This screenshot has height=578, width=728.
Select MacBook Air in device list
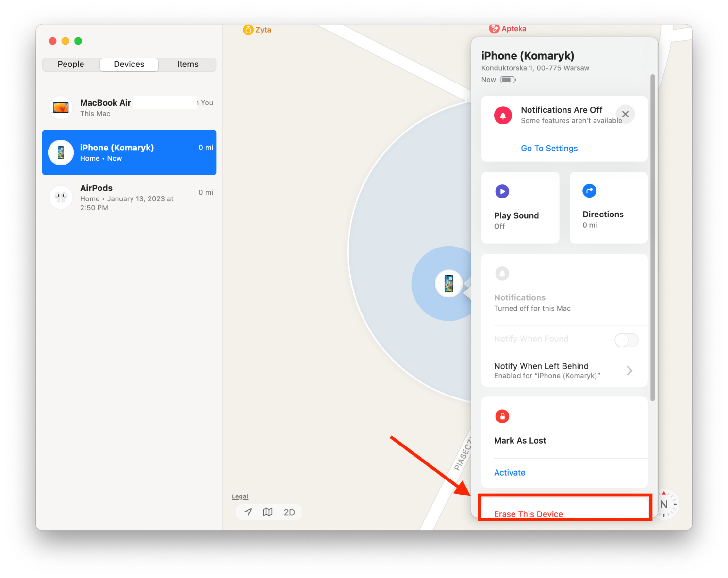pos(129,108)
